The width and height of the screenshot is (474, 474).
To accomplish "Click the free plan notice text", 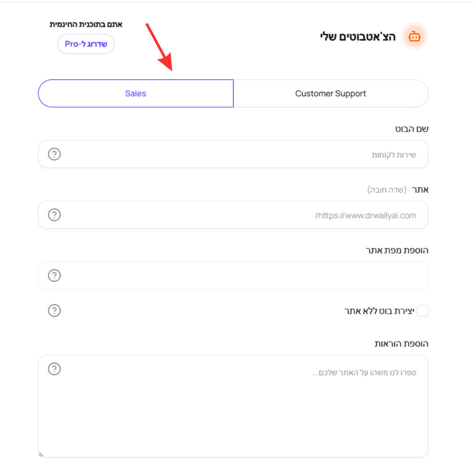I will [86, 25].
